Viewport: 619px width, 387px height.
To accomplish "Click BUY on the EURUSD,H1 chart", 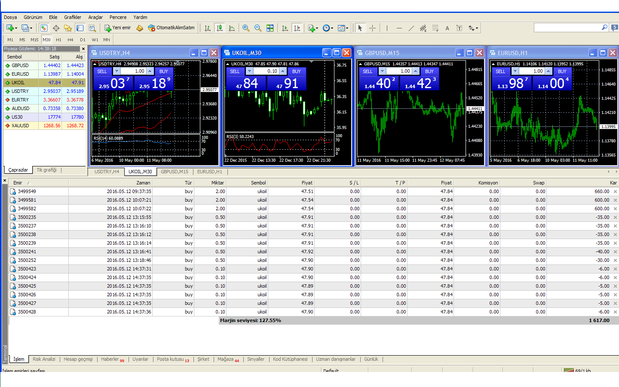I will click(x=562, y=71).
